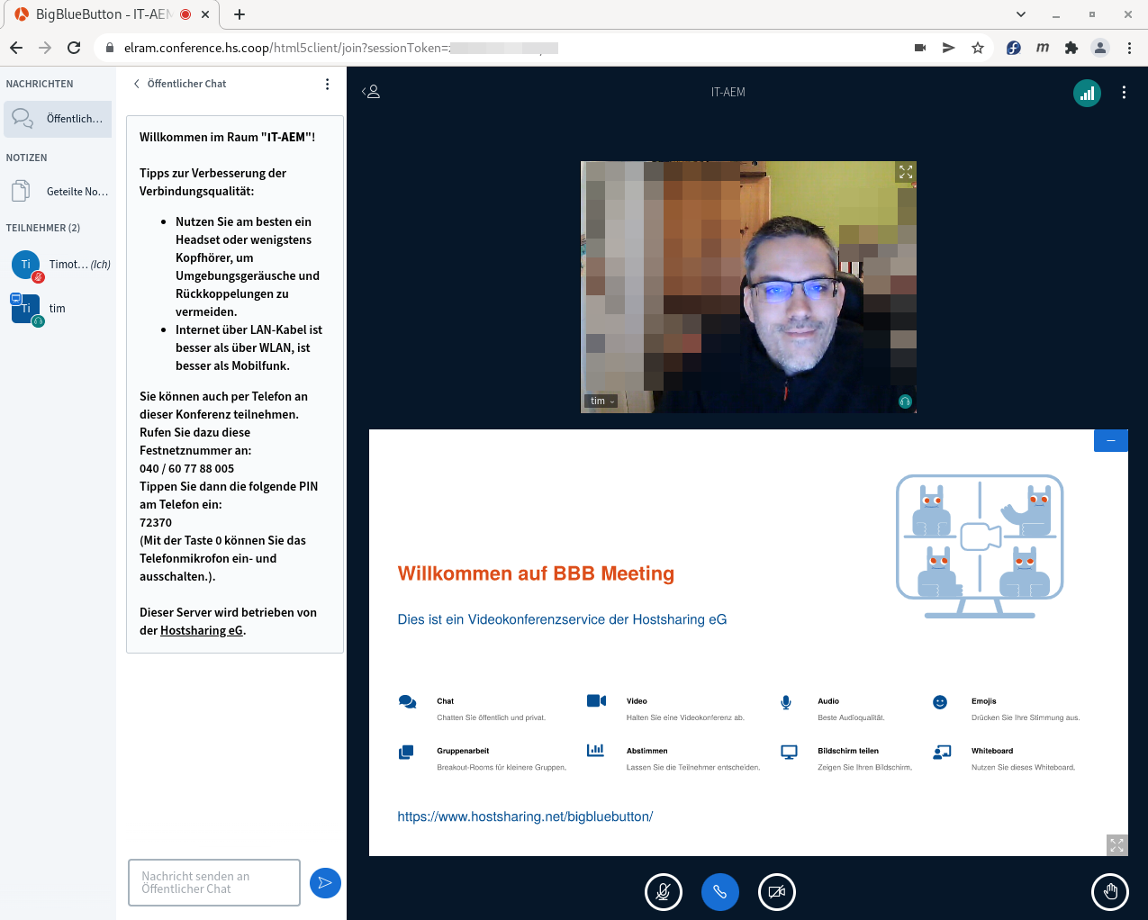Raise hand using the hand icon
The width and height of the screenshot is (1148, 920).
[1109, 892]
